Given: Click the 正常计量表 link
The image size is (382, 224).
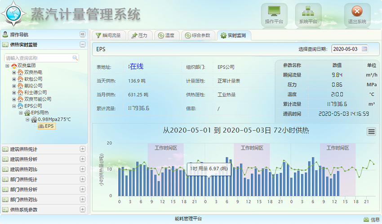Looking at the screenshot, I should pos(229,81).
